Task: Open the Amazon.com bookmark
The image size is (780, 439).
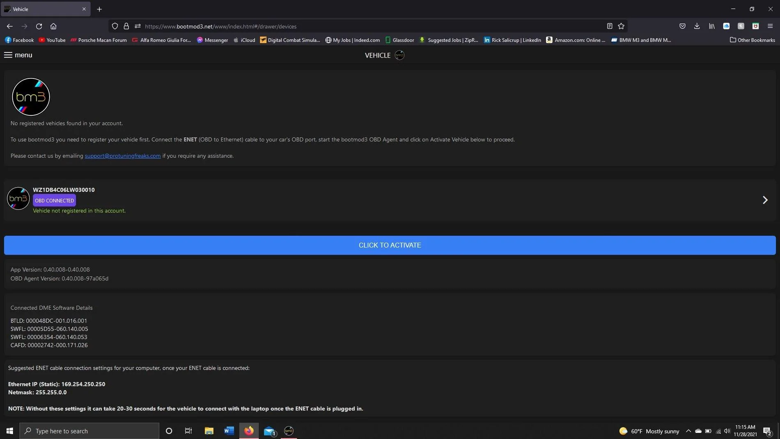Action: (576, 40)
